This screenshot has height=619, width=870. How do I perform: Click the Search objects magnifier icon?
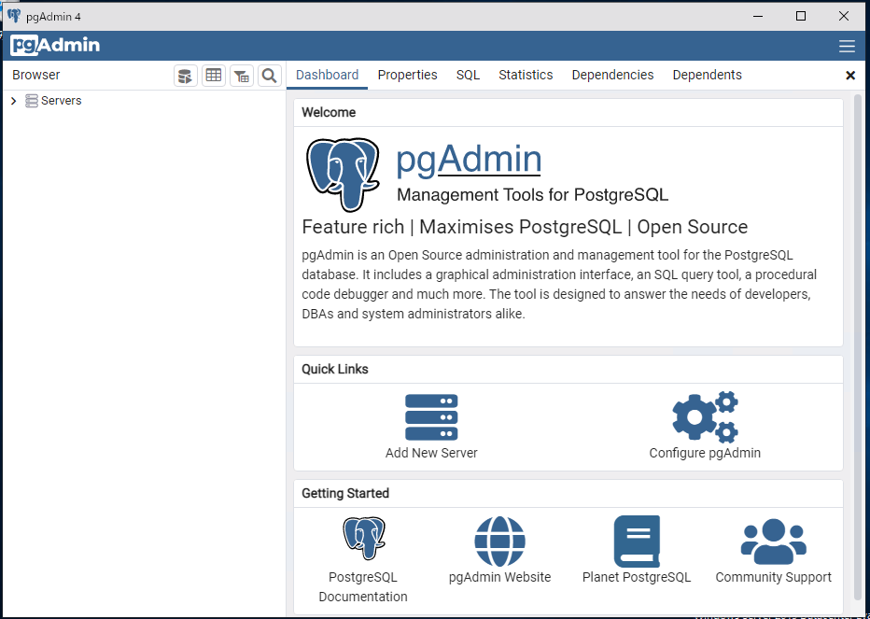(269, 75)
